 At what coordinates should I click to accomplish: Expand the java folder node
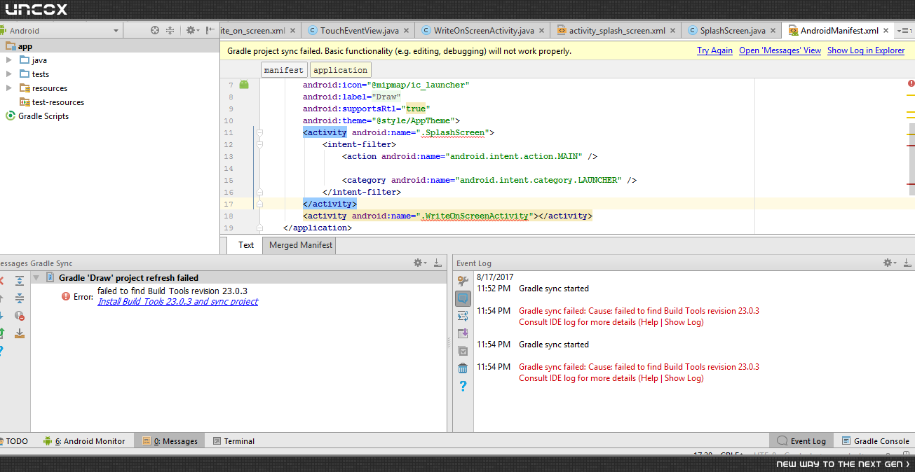click(9, 60)
